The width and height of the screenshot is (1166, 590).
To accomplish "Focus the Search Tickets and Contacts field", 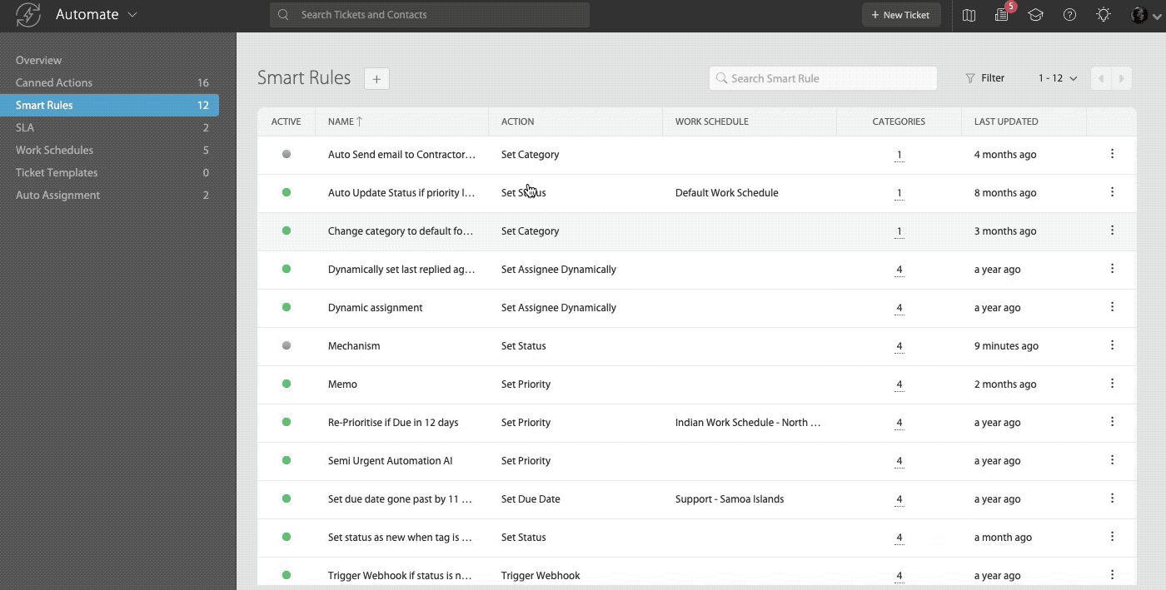I will pos(430,15).
